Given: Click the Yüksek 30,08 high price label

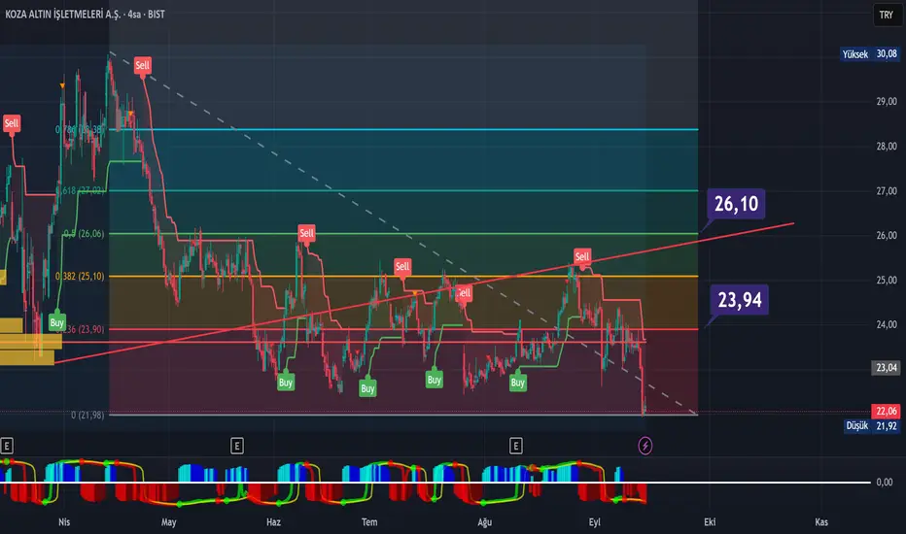Looking at the screenshot, I should coord(870,54).
